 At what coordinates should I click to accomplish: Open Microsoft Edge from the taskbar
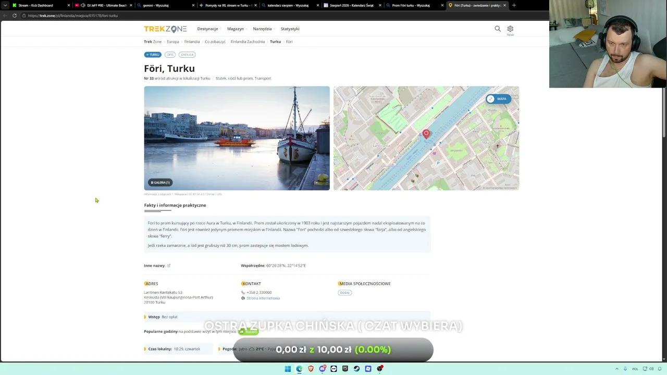(299, 369)
